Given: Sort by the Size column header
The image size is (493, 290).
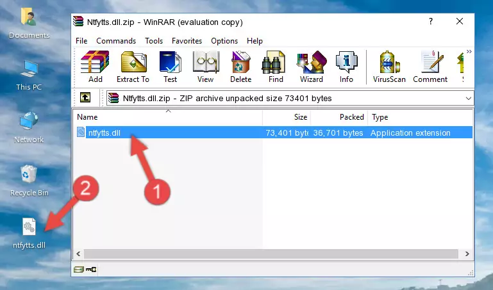Looking at the screenshot, I should point(287,117).
